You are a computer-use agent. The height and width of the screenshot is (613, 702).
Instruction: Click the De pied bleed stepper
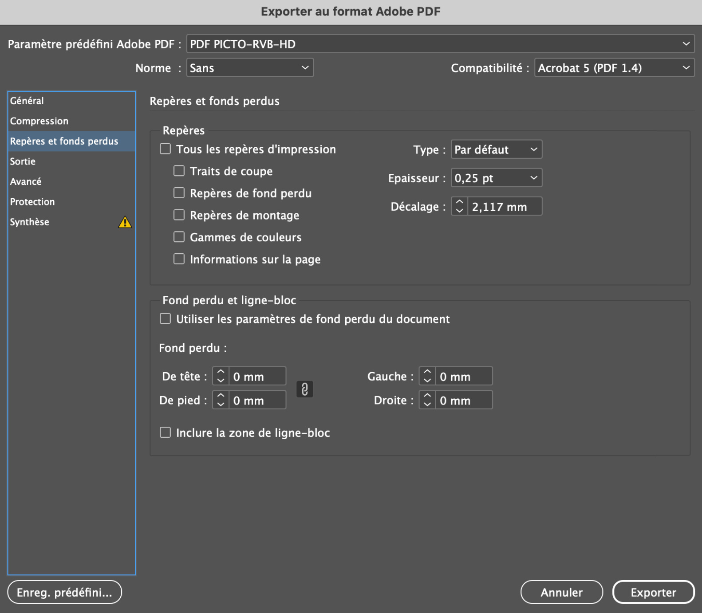click(x=221, y=400)
